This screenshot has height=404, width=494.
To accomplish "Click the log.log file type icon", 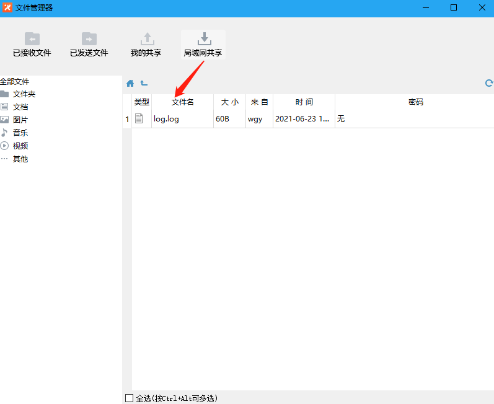I will [x=139, y=119].
